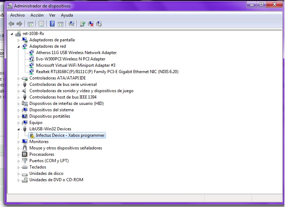Click the Infectus Device warning icon
This screenshot has width=306, height=207.
[x=32, y=135]
